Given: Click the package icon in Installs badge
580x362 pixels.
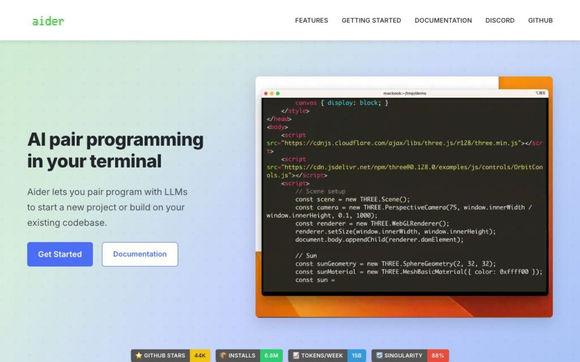Looking at the screenshot, I should click(223, 355).
